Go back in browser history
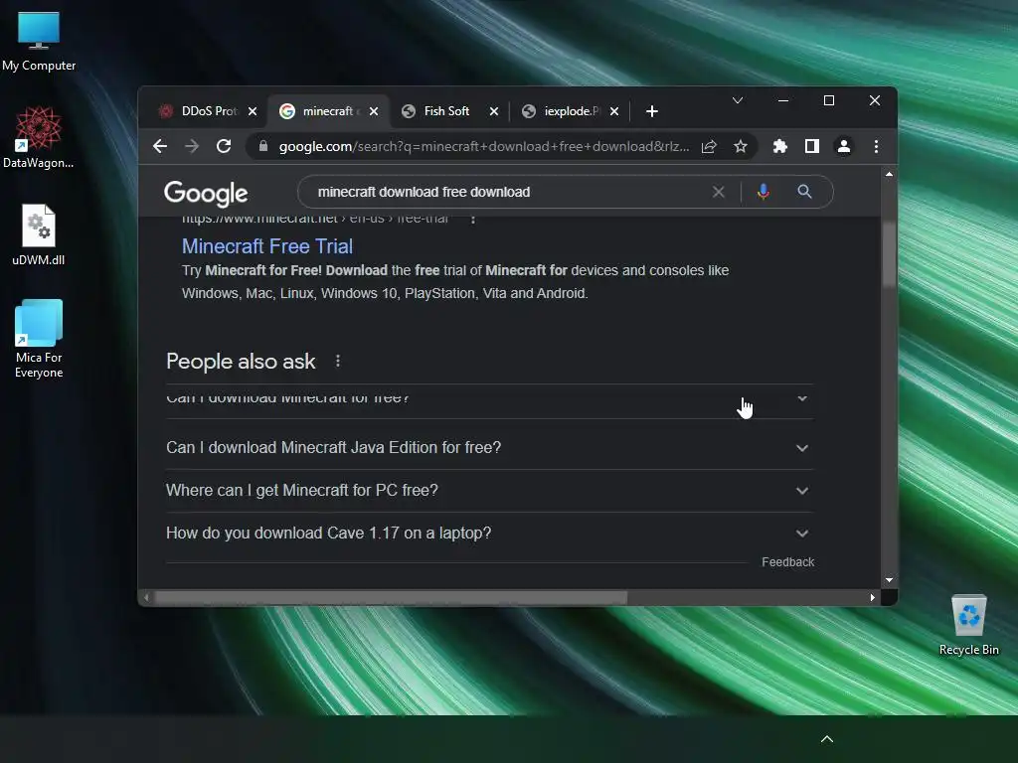Image resolution: width=1018 pixels, height=763 pixels. point(160,146)
